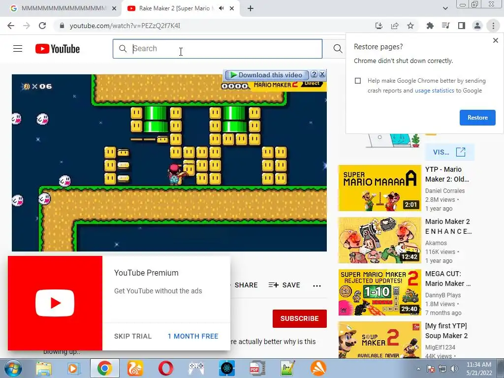This screenshot has width=504, height=378.
Task: Click the install/download page icon in the address bar
Action: 378,26
